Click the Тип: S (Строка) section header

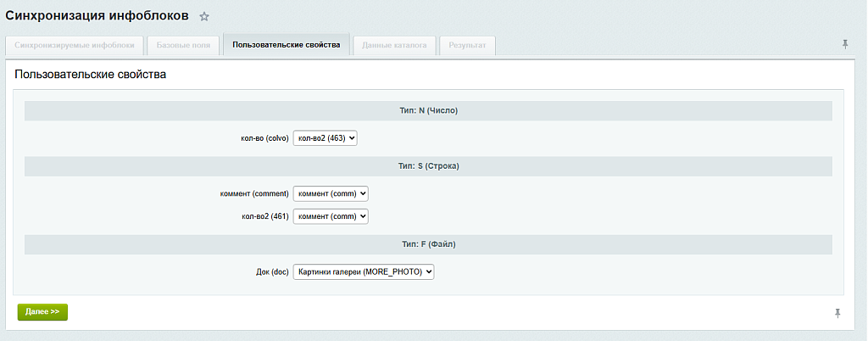point(428,166)
